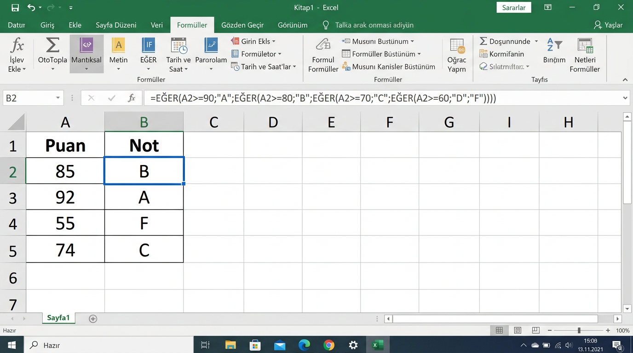This screenshot has width=633, height=353.
Task: Add a new sheet with plus icon
Action: [93, 319]
